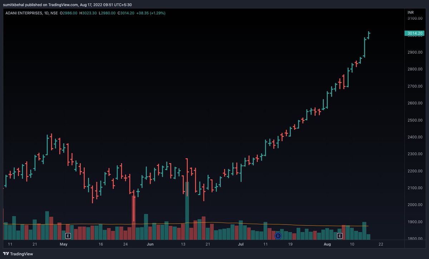The image size is (429, 259).
Task: Select the high value H3023.30
Action: [88, 13]
